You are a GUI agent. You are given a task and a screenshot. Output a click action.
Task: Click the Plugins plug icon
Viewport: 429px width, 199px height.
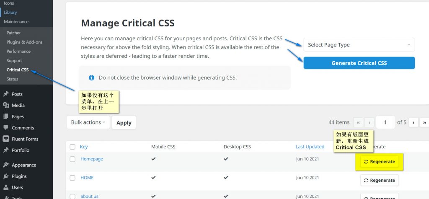coord(6,176)
